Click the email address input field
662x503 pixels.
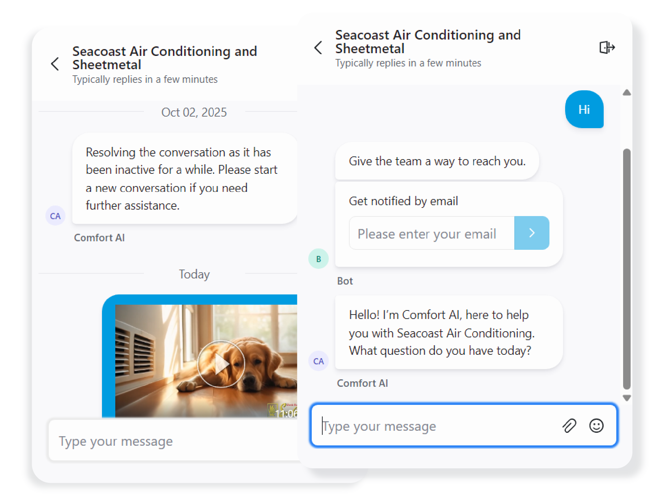coord(431,233)
